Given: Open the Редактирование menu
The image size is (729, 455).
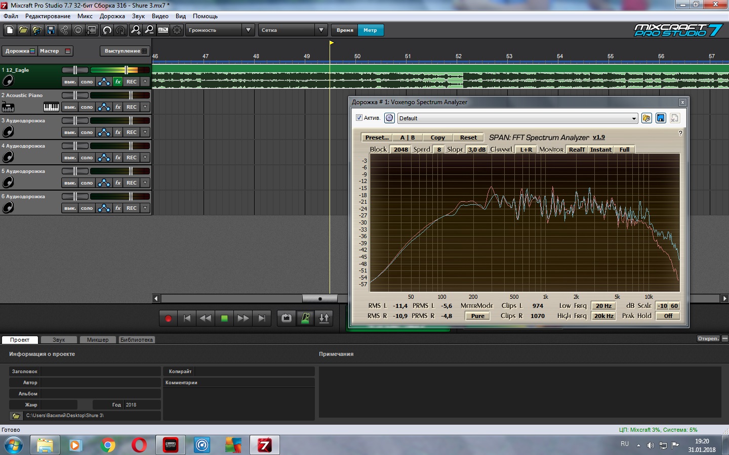Looking at the screenshot, I should pyautogui.click(x=48, y=16).
